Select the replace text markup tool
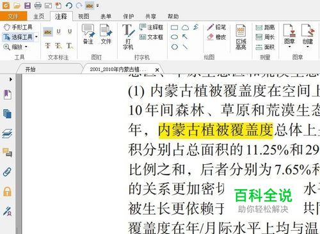The height and width of the screenshot is (234, 320). (x=58, y=45)
